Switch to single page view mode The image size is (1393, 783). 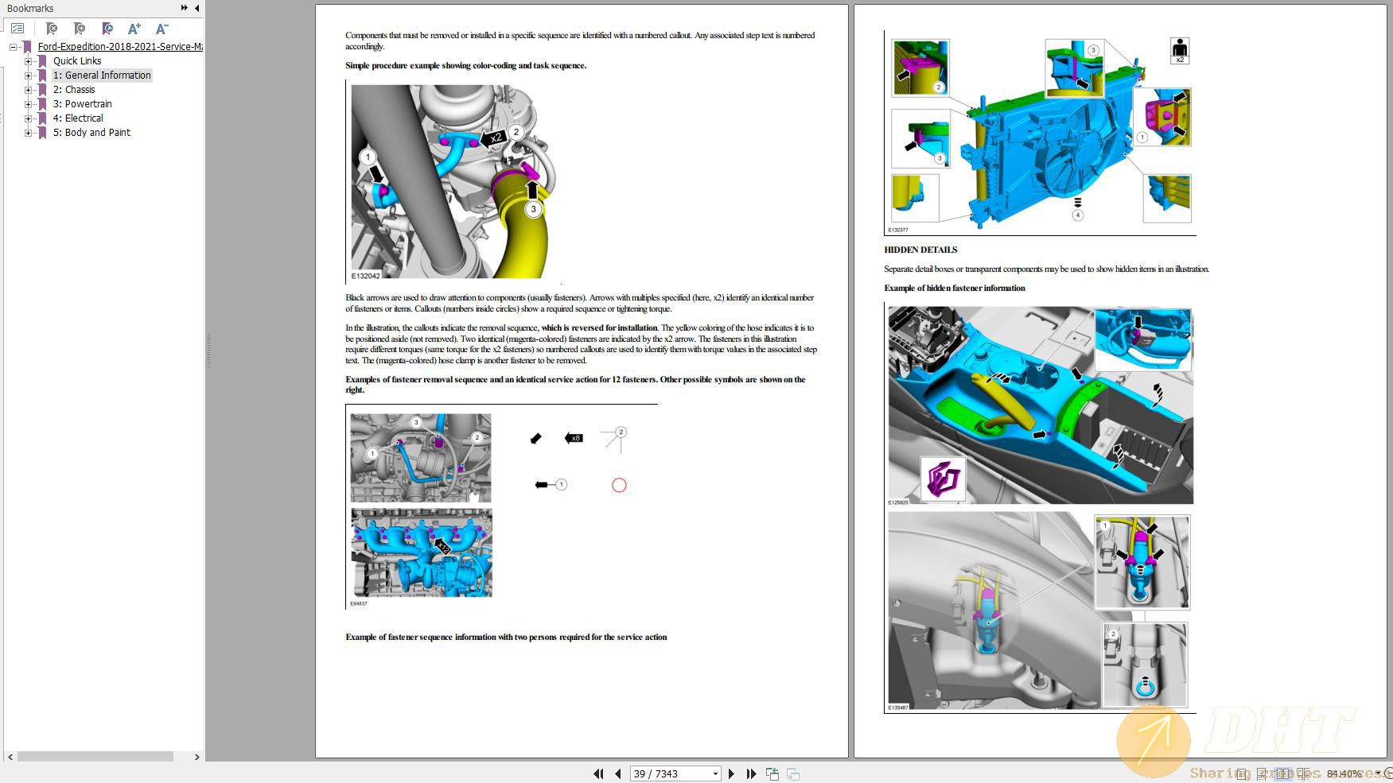1241,773
